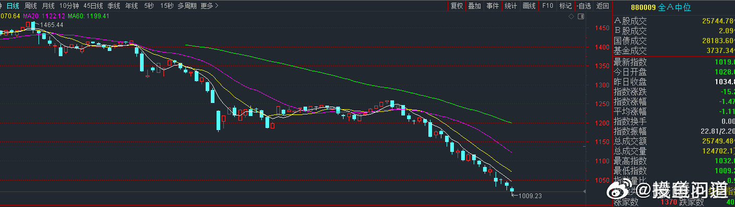Click the 最低指数 row
The width and height of the screenshot is (735, 207).
674,171
